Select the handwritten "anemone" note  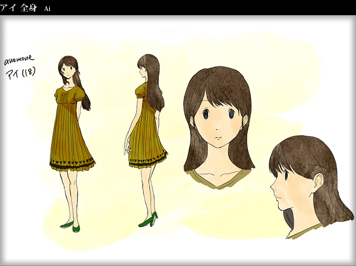coord(19,60)
